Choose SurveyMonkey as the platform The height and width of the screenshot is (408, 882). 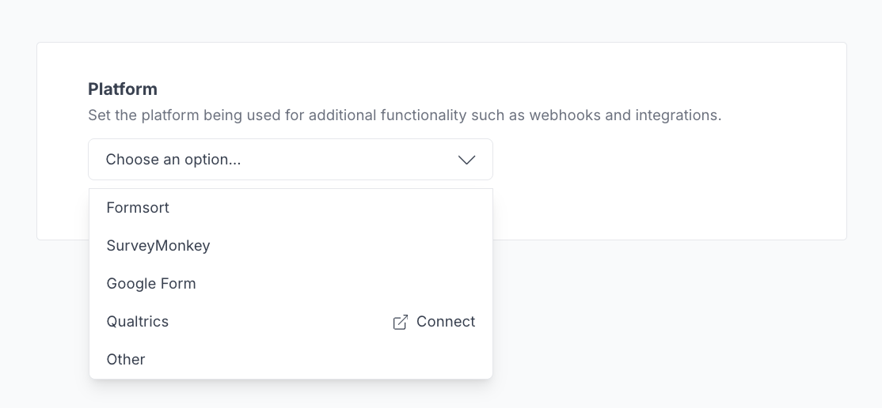point(158,246)
